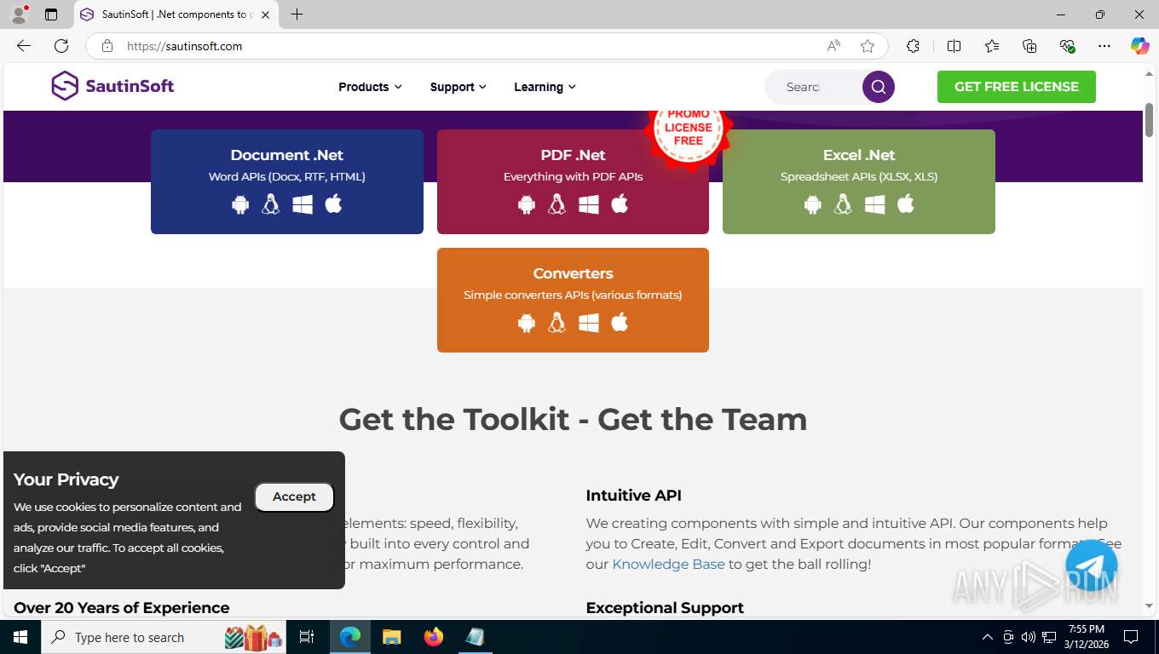Click Android icon in Document .Net card
This screenshot has height=654, width=1159.
(x=240, y=204)
